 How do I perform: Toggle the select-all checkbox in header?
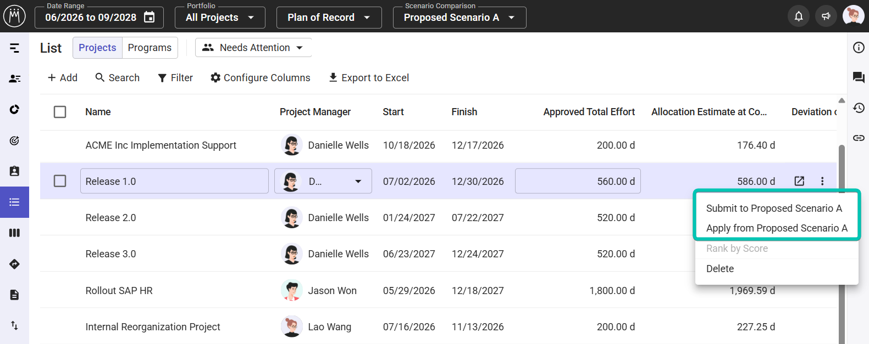(60, 112)
